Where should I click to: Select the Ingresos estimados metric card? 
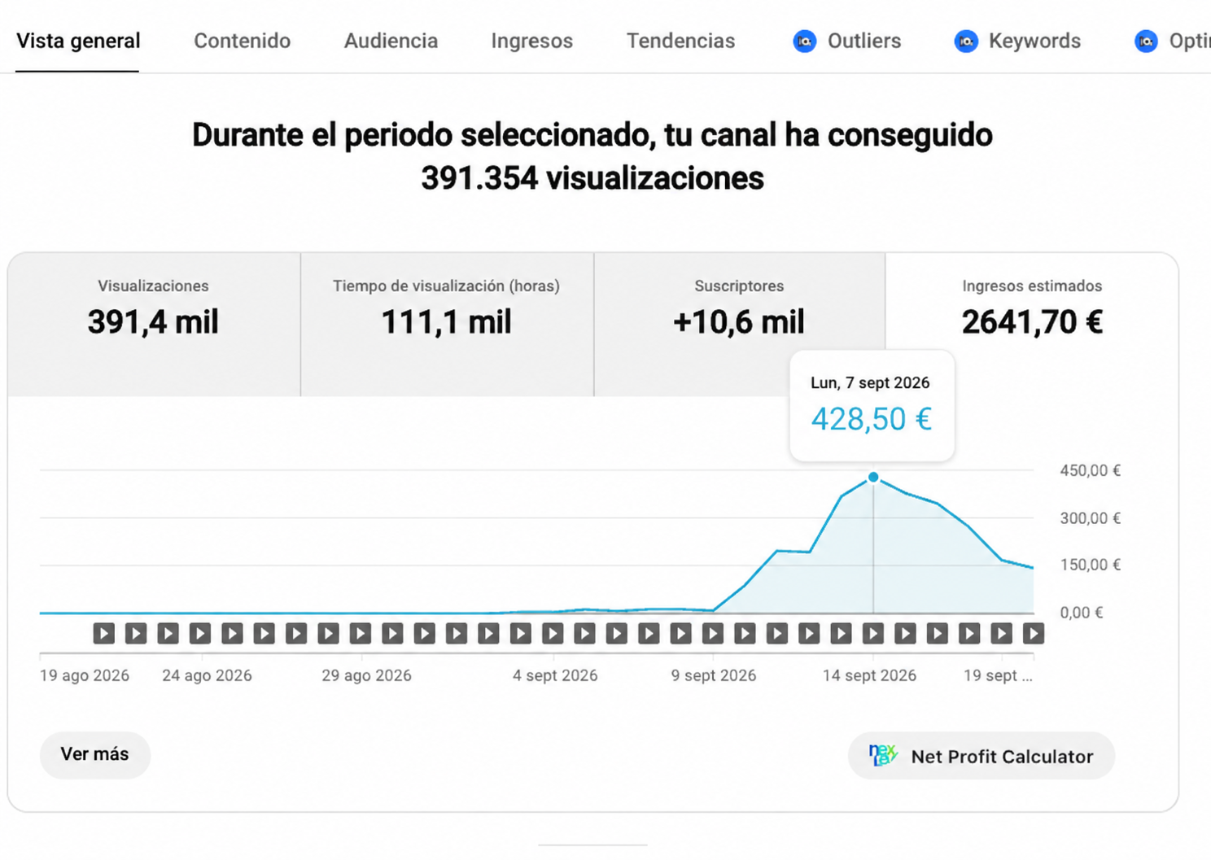(x=1032, y=325)
